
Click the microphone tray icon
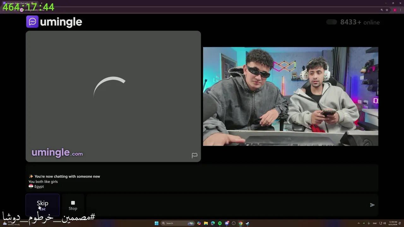pyautogui.click(x=369, y=223)
